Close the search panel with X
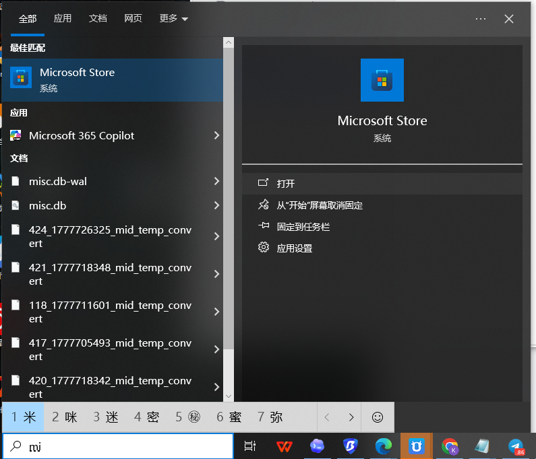This screenshot has width=536, height=459. coord(509,19)
